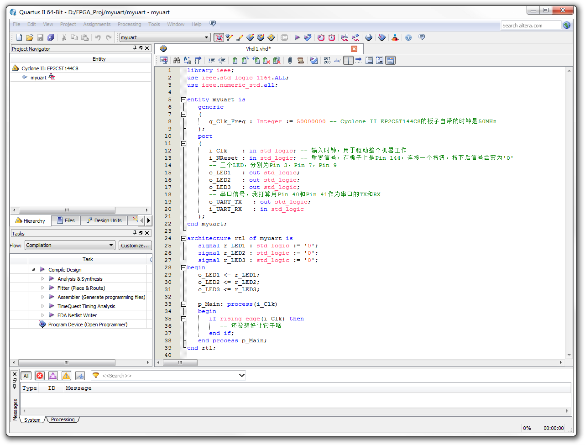Toggle the last highlighted icon in editor toolbar
Screen dimensions: 585x445
click(x=390, y=60)
